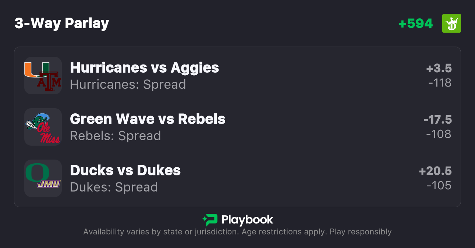Click the +20.5 Dukes spread value
This screenshot has width=475, height=248.
(x=435, y=171)
